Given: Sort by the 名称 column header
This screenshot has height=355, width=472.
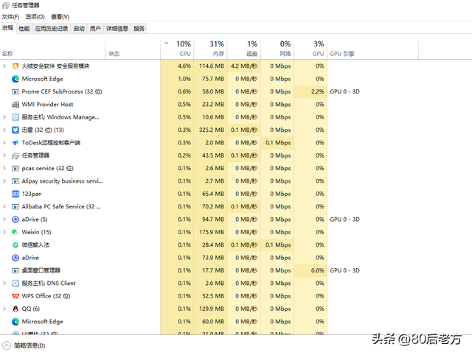Looking at the screenshot, I should point(53,49).
